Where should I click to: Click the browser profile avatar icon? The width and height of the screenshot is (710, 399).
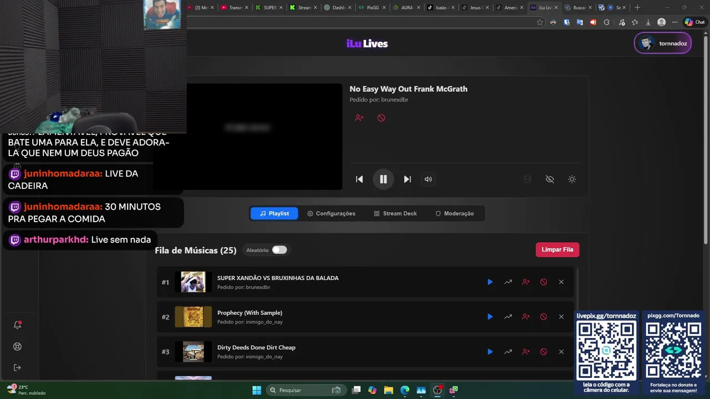click(x=661, y=22)
